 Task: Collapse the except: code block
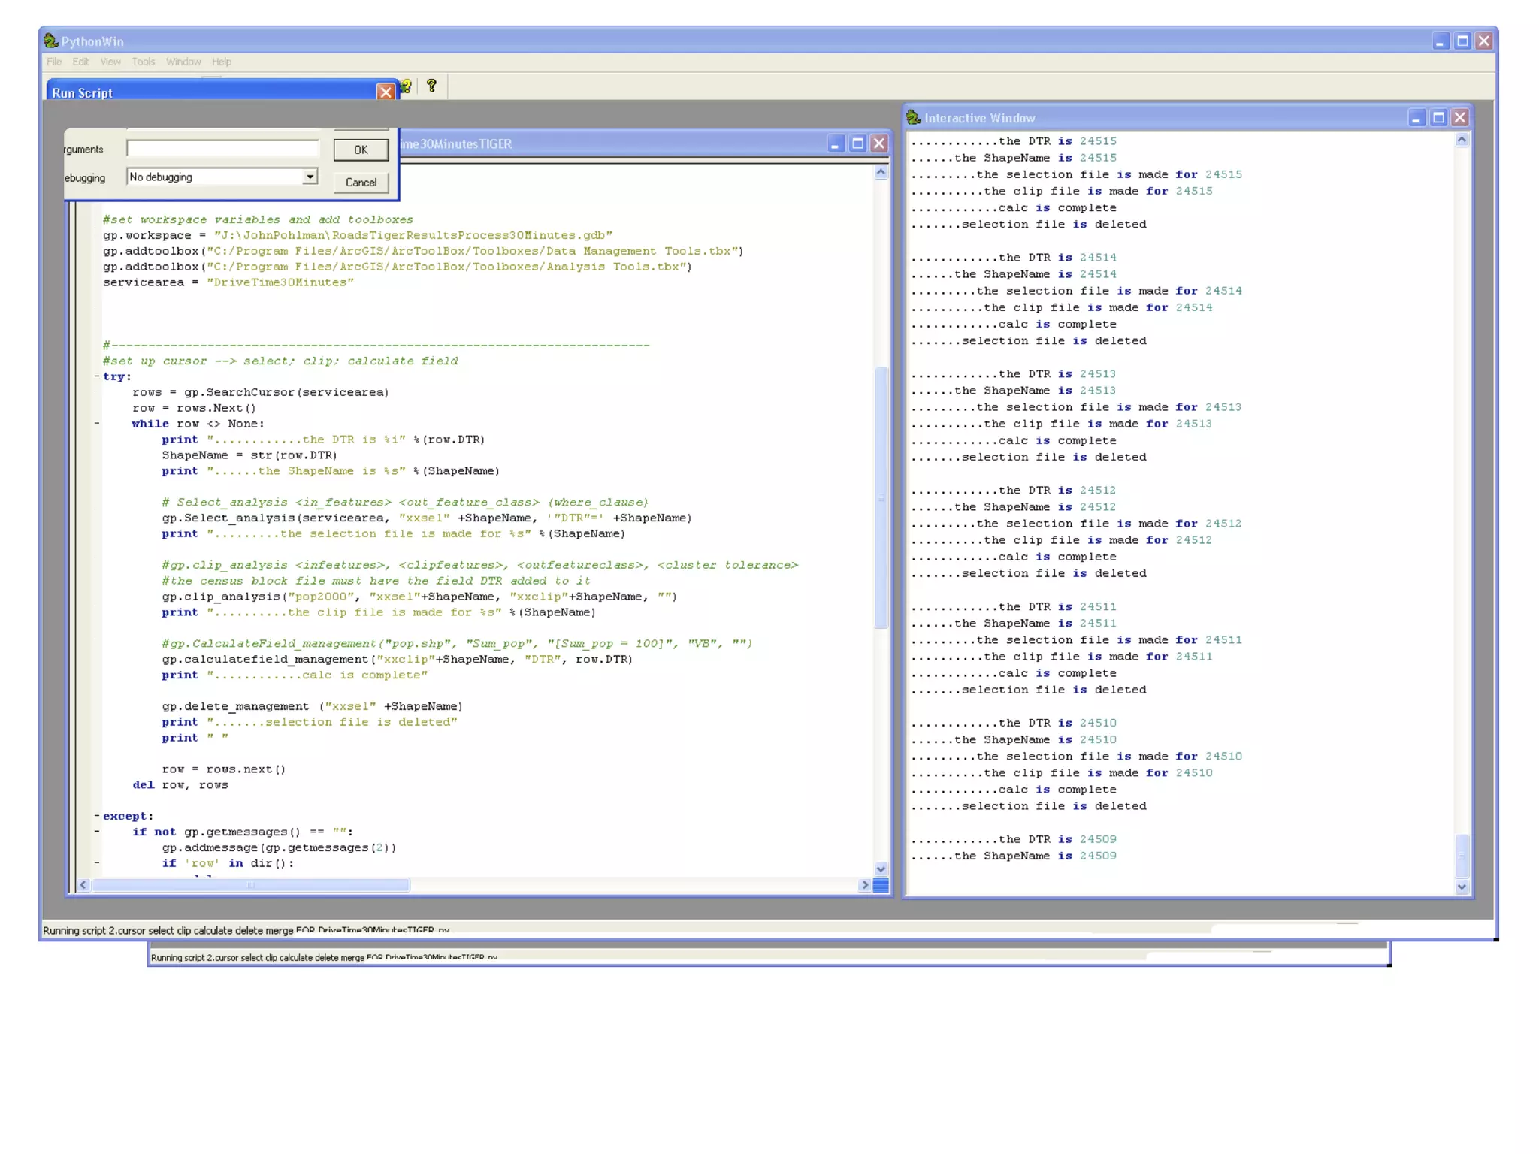click(97, 816)
